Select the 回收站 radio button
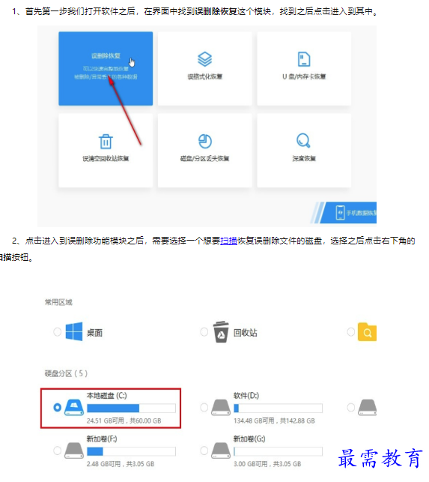The height and width of the screenshot is (482, 429). pyautogui.click(x=204, y=332)
